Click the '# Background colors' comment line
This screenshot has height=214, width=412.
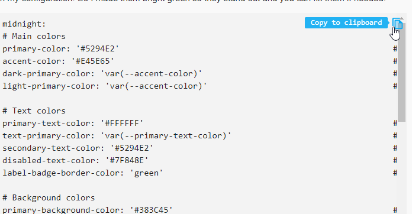click(49, 197)
